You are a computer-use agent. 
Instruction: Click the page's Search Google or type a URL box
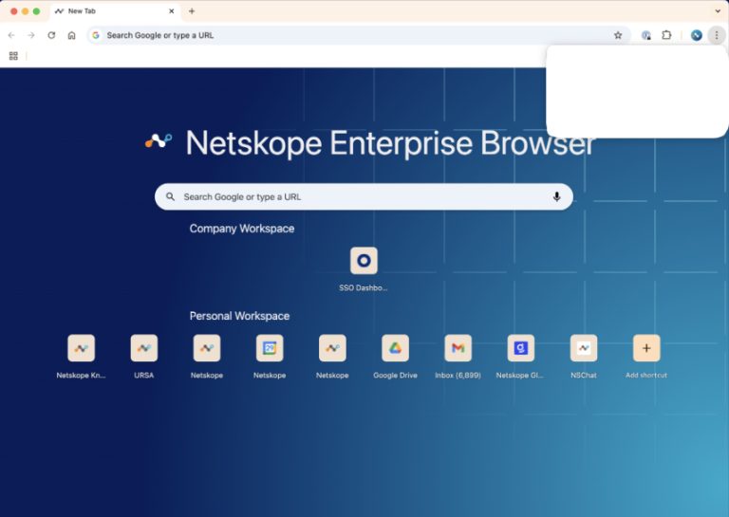[x=364, y=197]
